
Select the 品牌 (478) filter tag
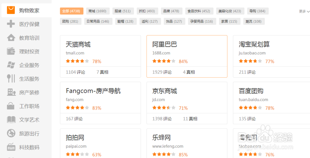coord(172,11)
